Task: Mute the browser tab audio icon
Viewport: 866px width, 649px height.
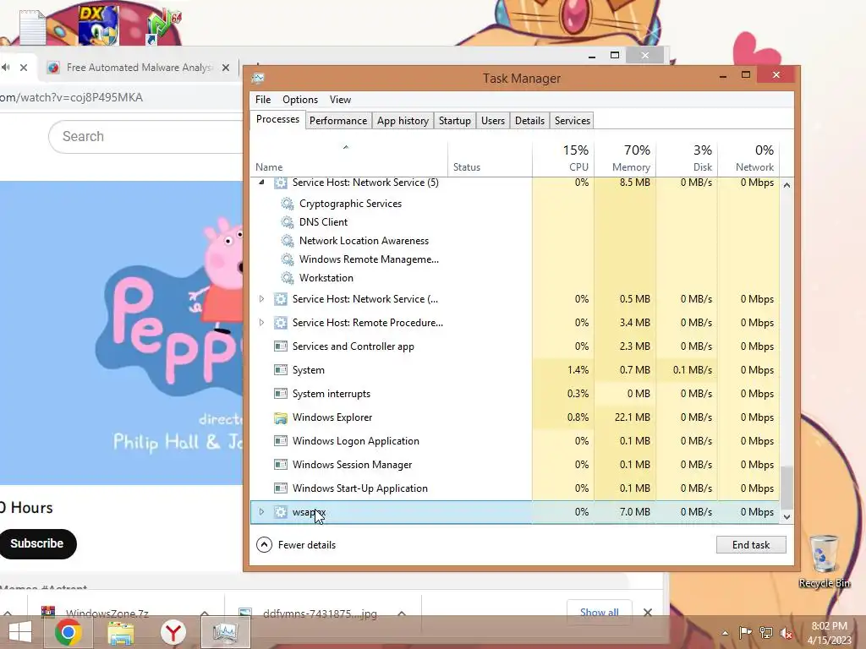Action: point(6,68)
